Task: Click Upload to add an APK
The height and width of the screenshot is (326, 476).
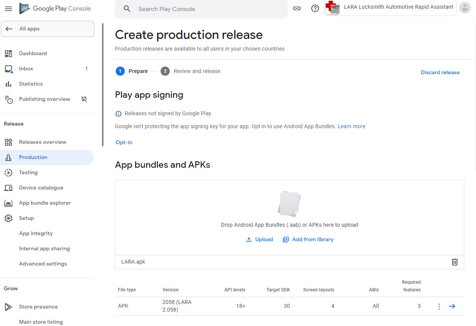Action: coord(260,239)
